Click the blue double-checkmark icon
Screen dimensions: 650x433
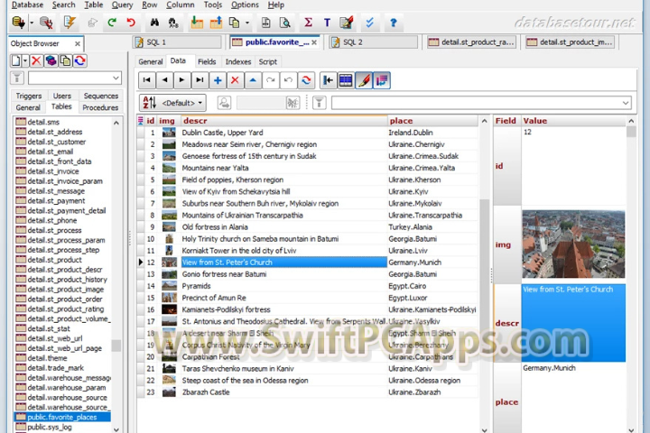click(369, 23)
